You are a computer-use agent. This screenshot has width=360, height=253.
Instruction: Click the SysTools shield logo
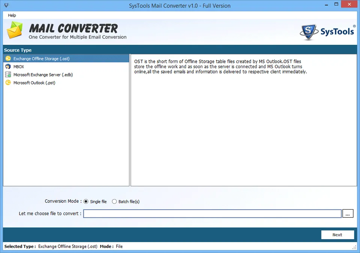[x=309, y=32]
